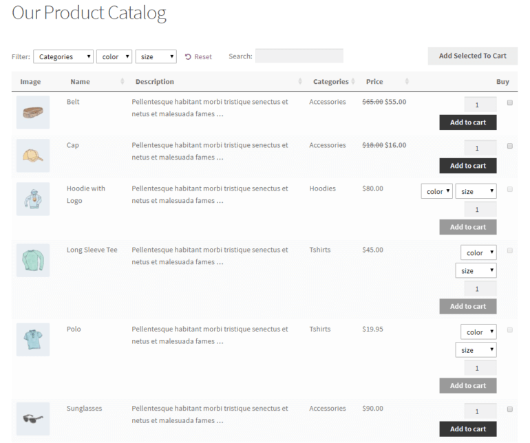
Task: Choose size for Long Sleeve Tee
Action: pyautogui.click(x=476, y=270)
